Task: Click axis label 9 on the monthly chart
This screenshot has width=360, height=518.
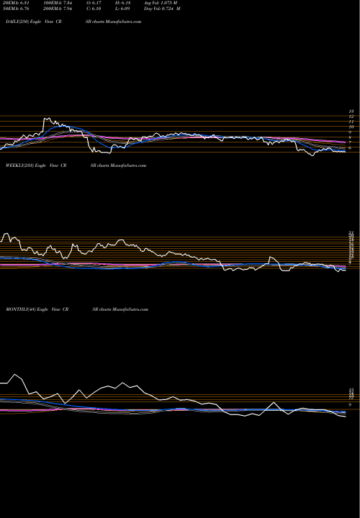Action: click(x=350, y=404)
